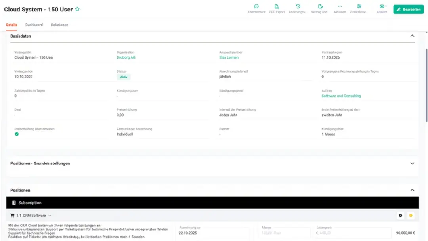Click the yellow circle icon in CRM Software row
The image size is (428, 241).
coord(411,216)
